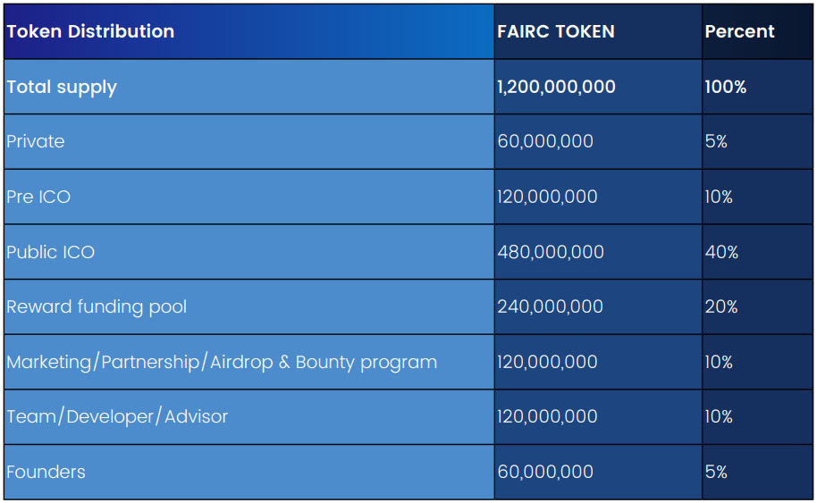Click the Private 60,000,000 token amount
Image resolution: width=817 pixels, height=503 pixels.
tap(545, 141)
